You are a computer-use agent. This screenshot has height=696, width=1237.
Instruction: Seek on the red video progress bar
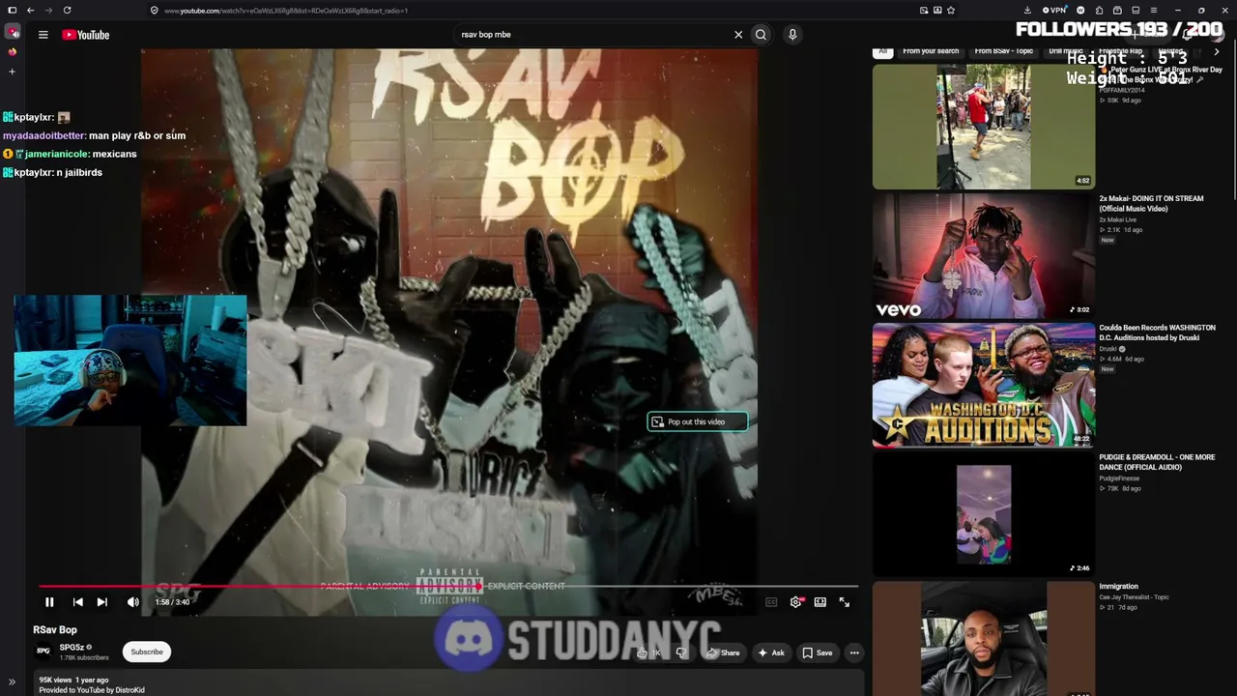pyautogui.click(x=448, y=586)
